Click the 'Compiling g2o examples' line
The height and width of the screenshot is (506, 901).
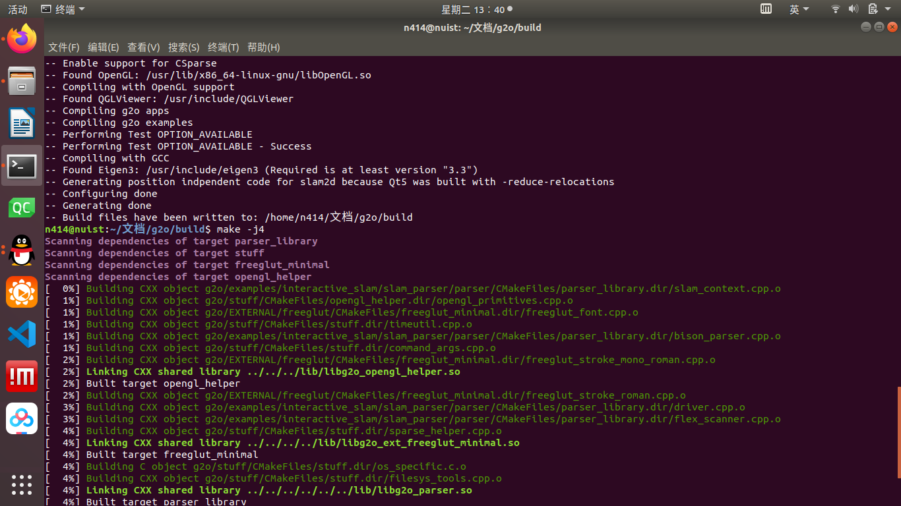click(x=119, y=123)
